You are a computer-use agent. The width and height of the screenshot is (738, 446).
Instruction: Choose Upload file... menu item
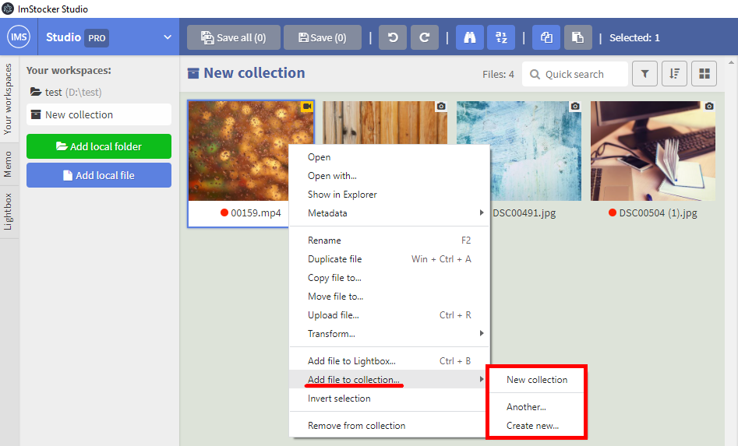click(x=389, y=315)
